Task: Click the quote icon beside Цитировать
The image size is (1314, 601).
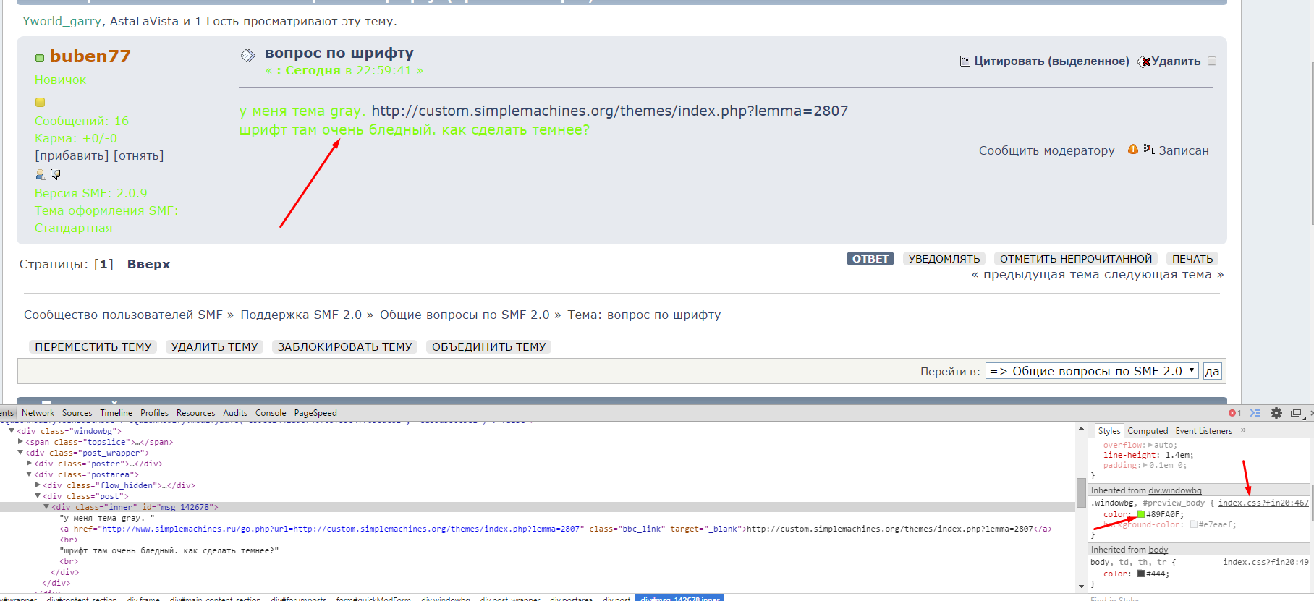Action: coord(965,61)
